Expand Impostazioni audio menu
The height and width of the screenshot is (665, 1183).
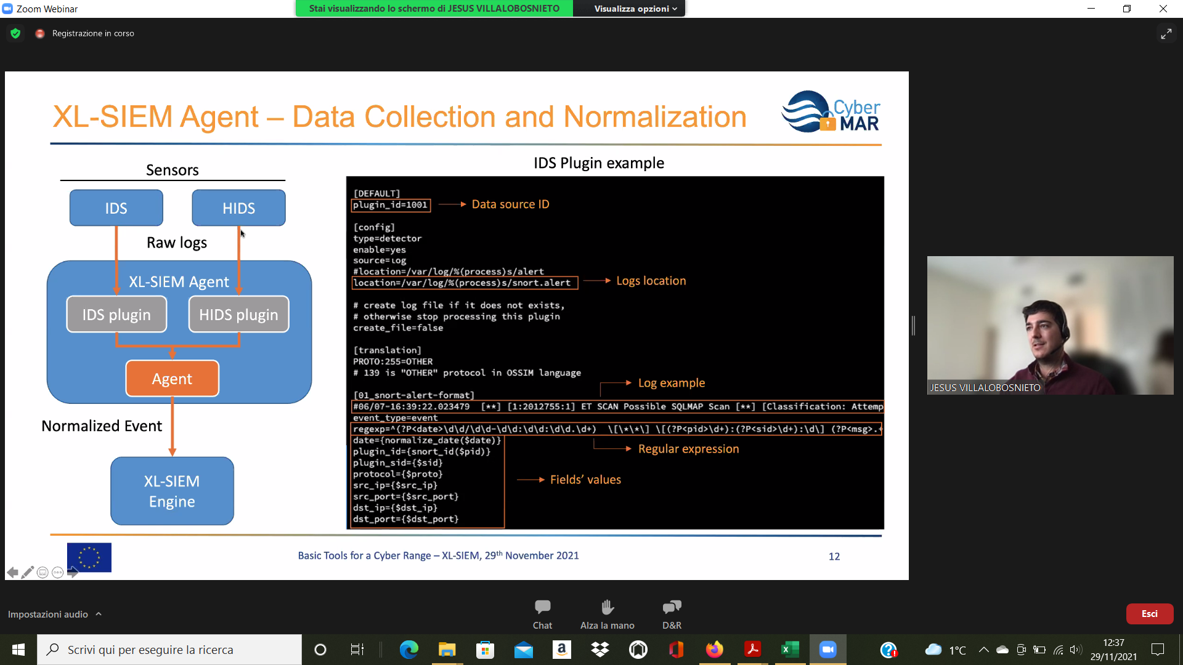pos(54,614)
